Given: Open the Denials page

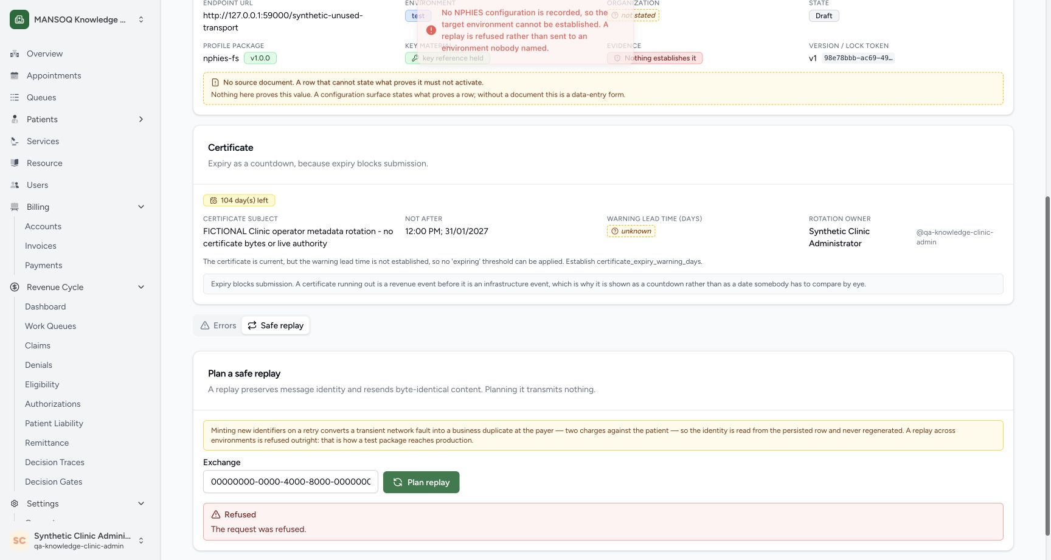Looking at the screenshot, I should coord(39,365).
